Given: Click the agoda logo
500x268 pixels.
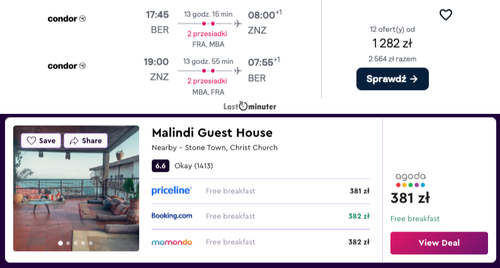Looking at the screenshot, I should 411,179.
